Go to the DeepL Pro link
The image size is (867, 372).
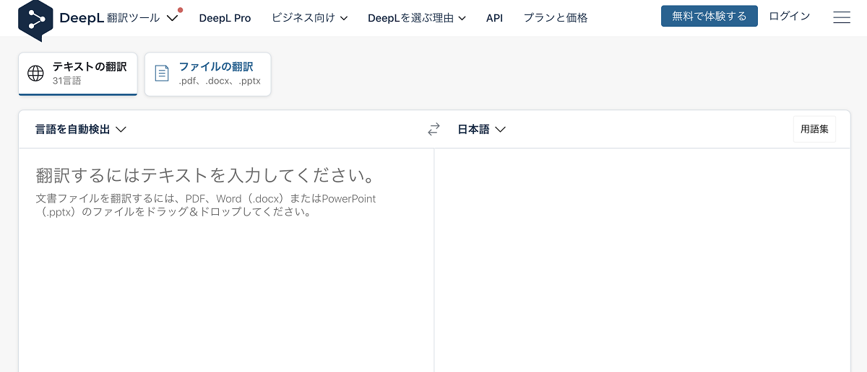(x=225, y=18)
